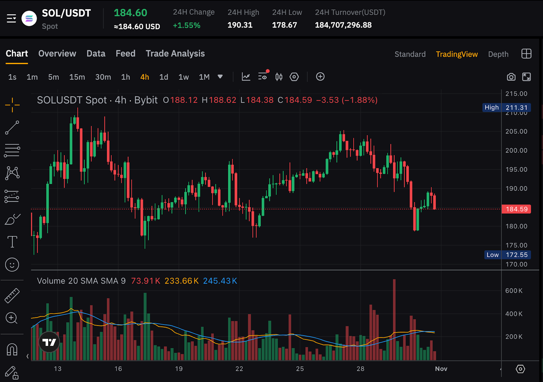Toggle magnet mode on drawing tools
Viewport: 543px width, 382px height.
[x=12, y=349]
